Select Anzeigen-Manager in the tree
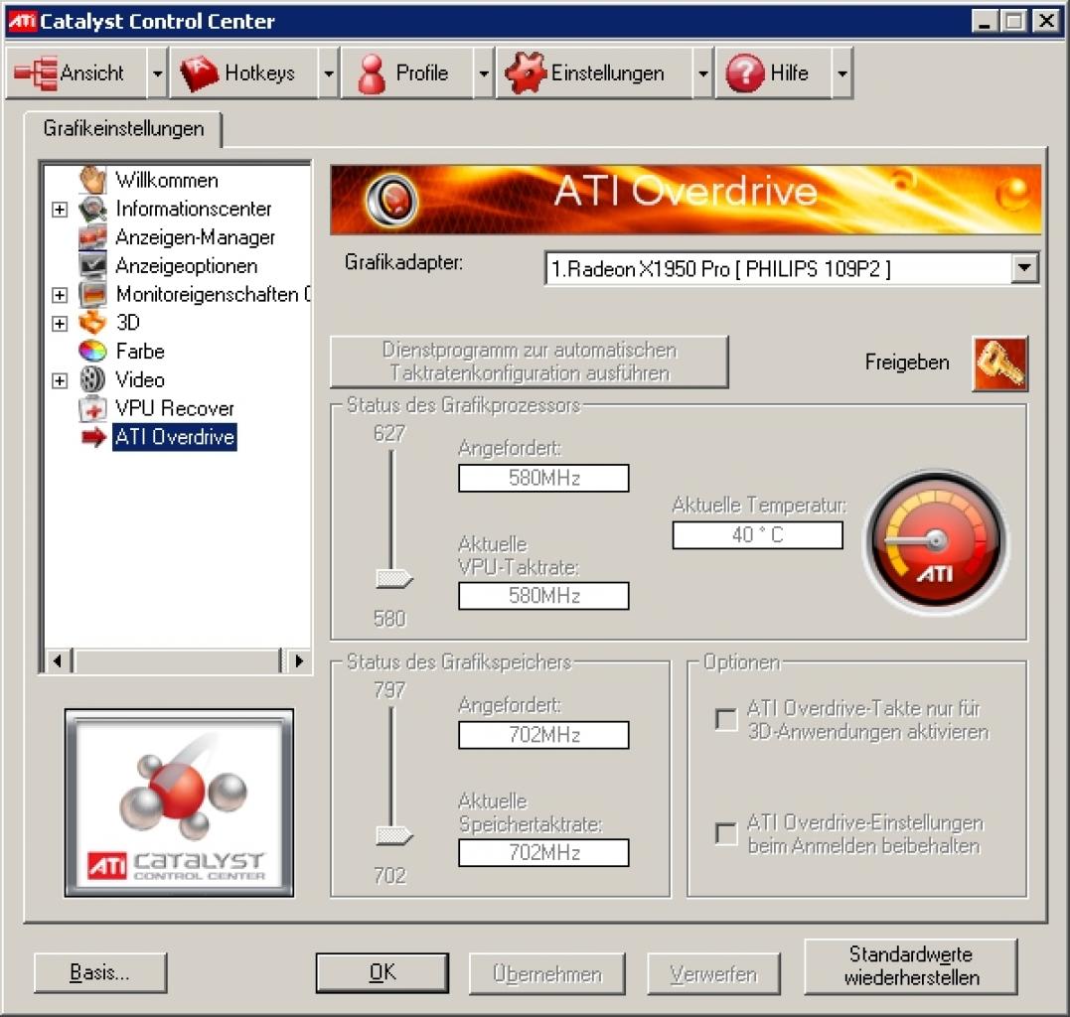The image size is (1070, 1017). click(195, 237)
